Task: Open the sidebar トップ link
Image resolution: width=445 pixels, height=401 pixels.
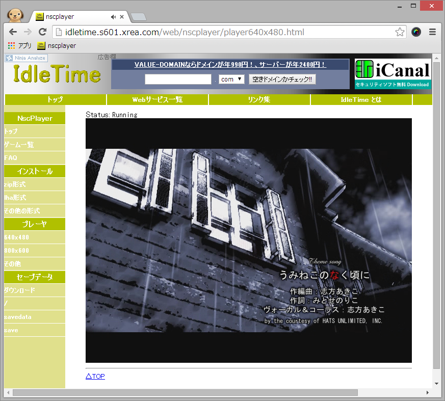Action: pyautogui.click(x=35, y=131)
